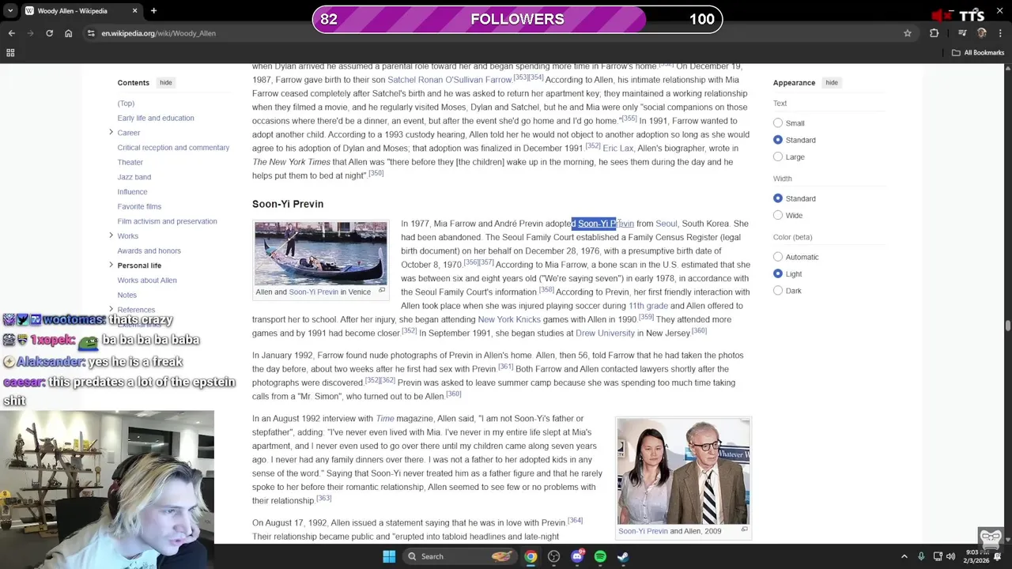Bookmark this page with the star icon
1012x569 pixels.
click(x=908, y=33)
